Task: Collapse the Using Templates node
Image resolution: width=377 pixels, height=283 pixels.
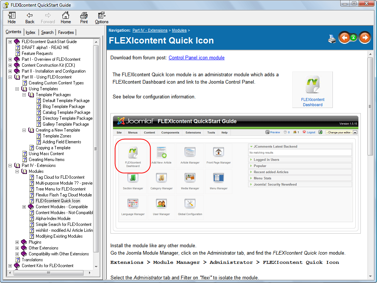Action: tap(17, 89)
